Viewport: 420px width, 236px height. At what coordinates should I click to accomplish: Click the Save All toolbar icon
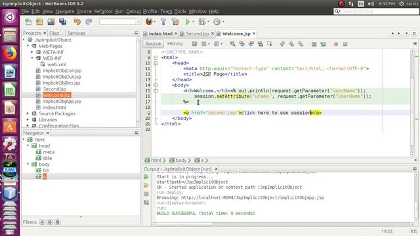pos(63,22)
